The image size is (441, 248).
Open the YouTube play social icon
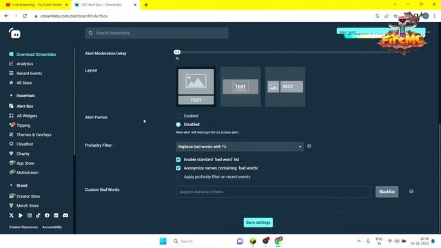21,216
